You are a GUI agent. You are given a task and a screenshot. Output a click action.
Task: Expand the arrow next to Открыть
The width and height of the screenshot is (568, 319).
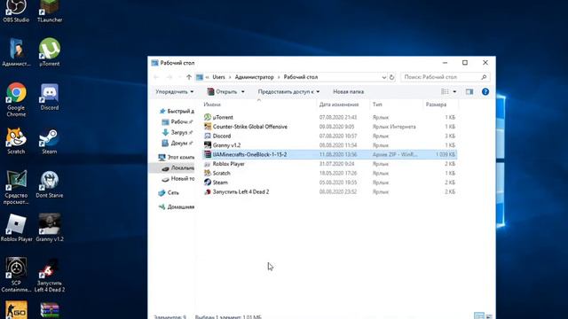coord(242,92)
